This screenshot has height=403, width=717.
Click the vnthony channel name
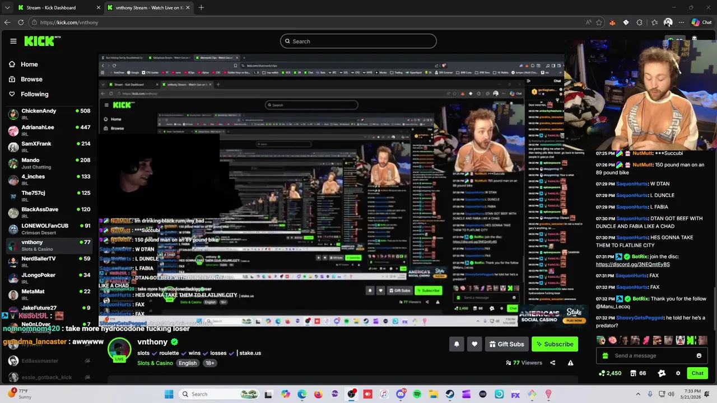152,342
